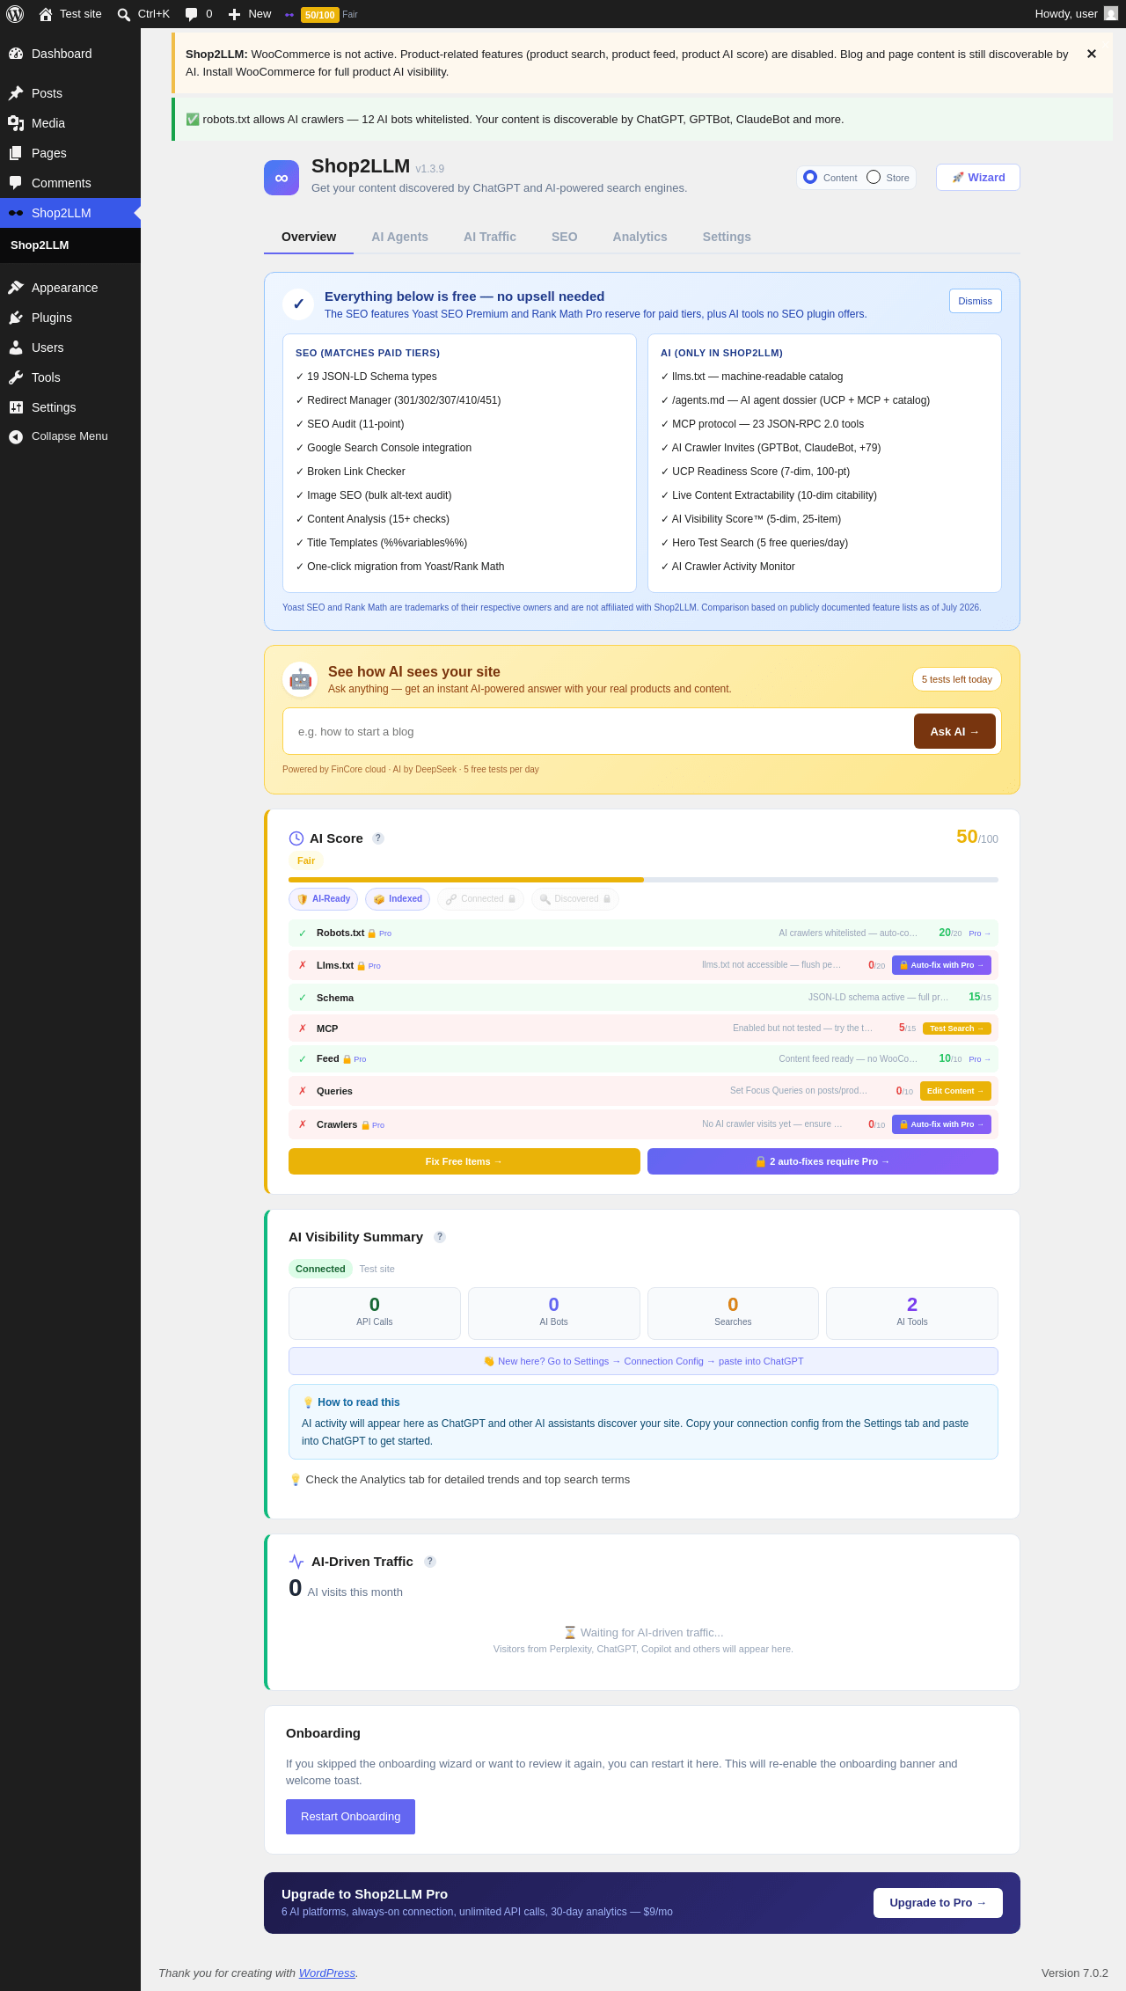Click the Ask AI button
This screenshot has width=1126, height=1991.
[x=954, y=731]
